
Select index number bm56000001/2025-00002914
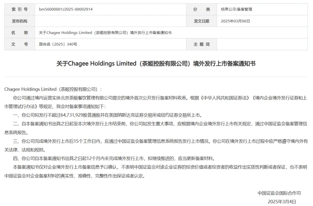click(x=66, y=9)
